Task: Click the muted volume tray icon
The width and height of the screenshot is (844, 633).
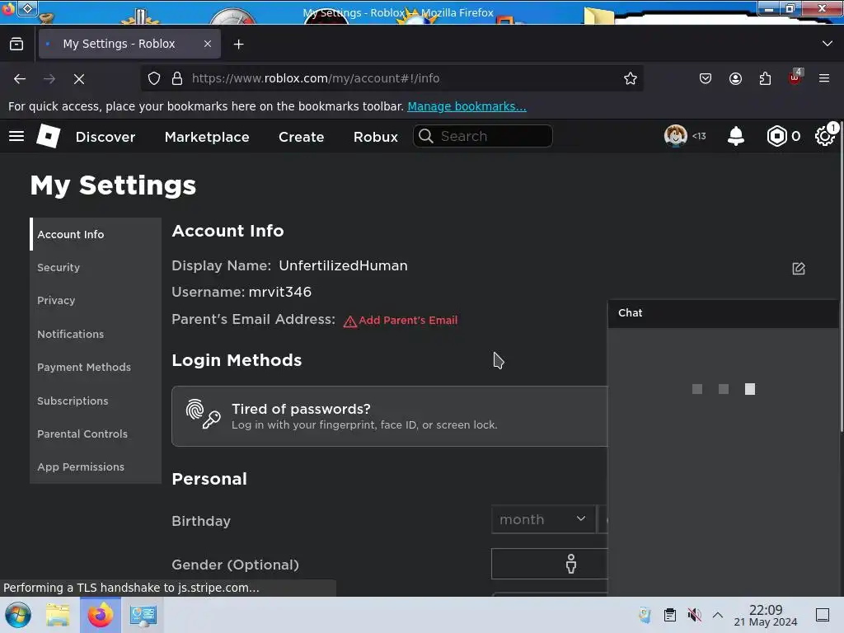Action: pos(694,615)
